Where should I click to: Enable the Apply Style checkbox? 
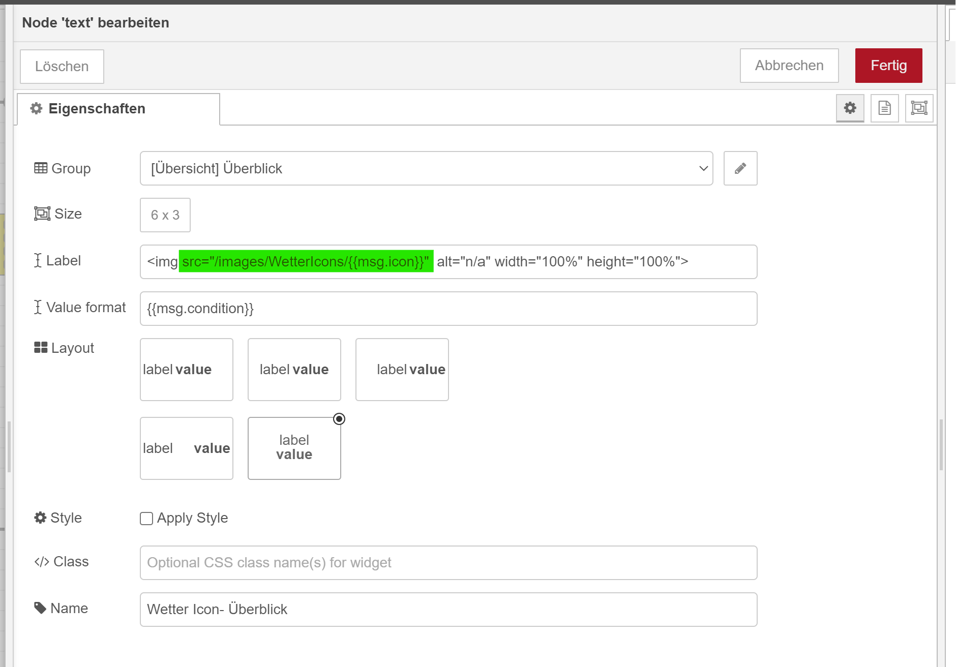click(x=146, y=518)
